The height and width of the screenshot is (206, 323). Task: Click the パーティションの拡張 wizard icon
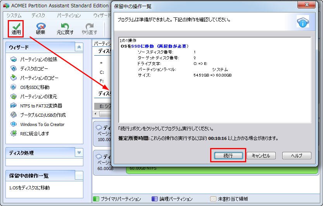[x=14, y=60]
